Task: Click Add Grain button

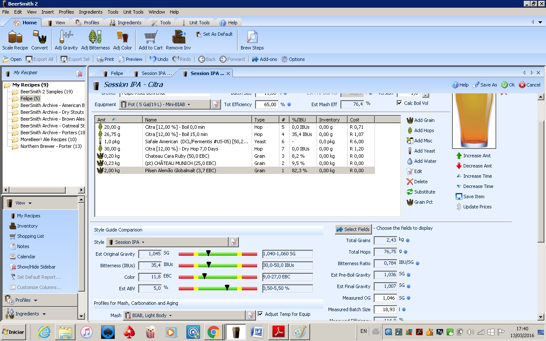Action: 421,120
